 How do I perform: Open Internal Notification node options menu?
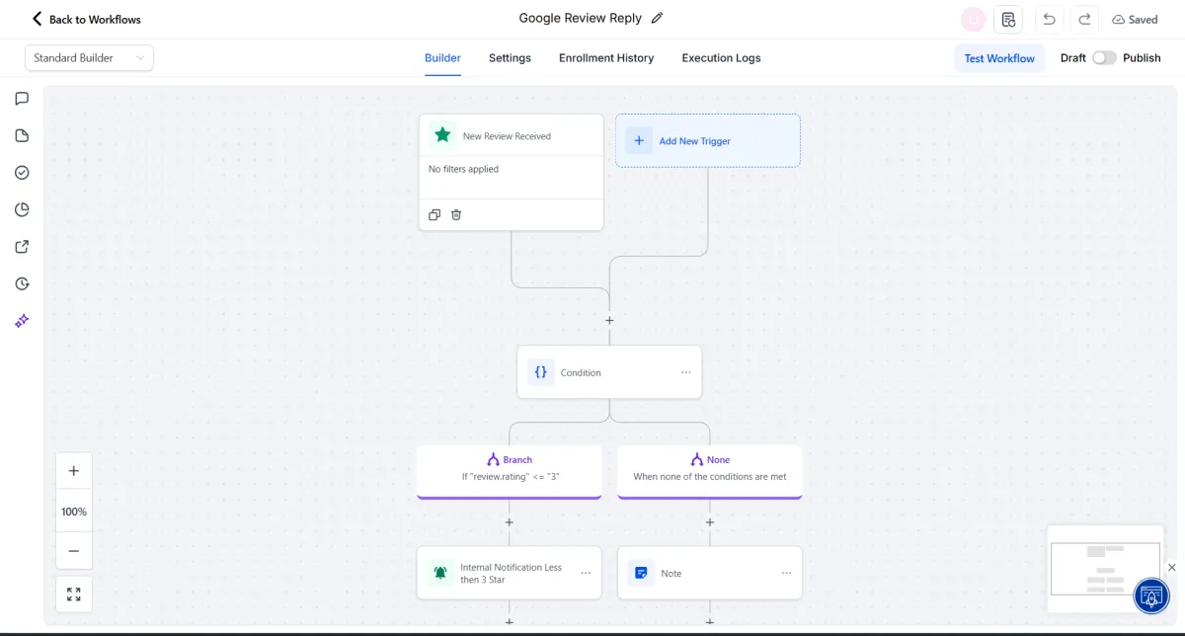(586, 573)
